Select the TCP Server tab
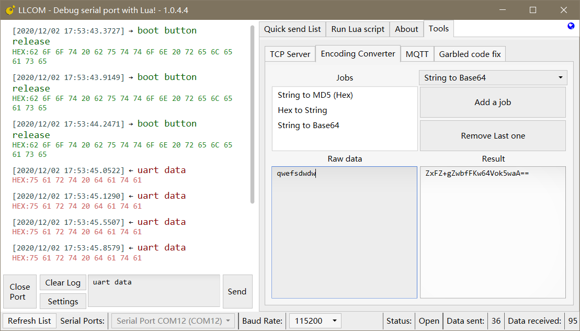Viewport: 580px width, 331px height. [x=290, y=54]
